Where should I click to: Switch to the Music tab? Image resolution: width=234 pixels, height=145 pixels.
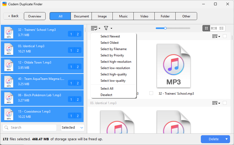[x=123, y=16]
